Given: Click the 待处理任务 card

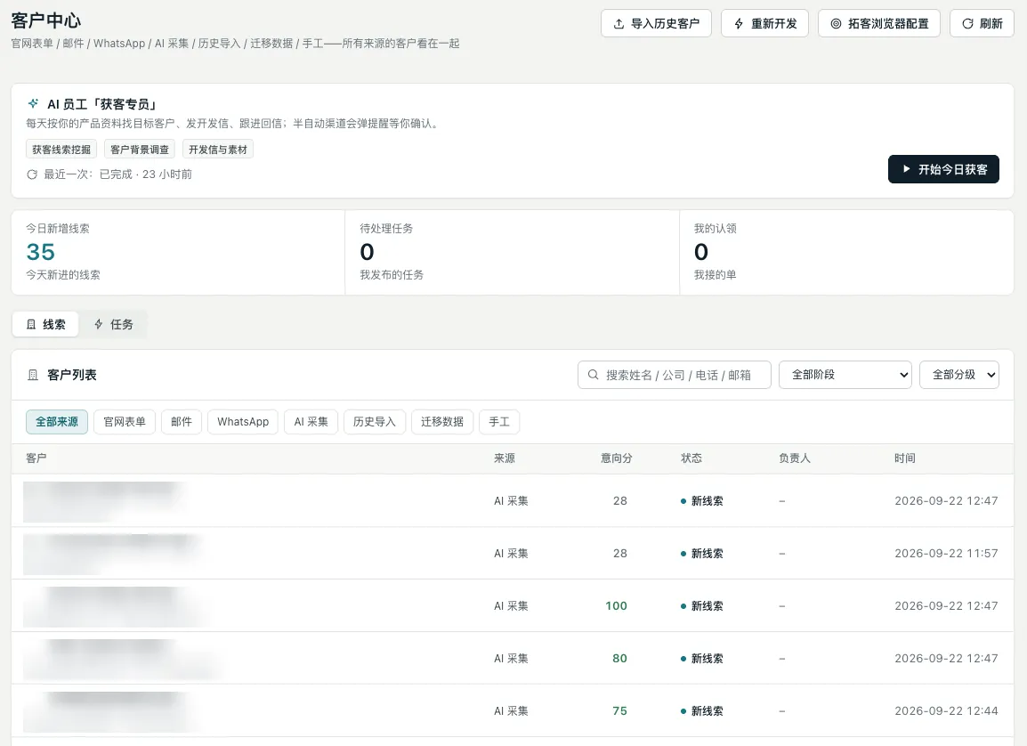Looking at the screenshot, I should point(513,252).
